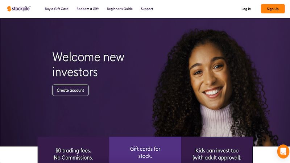Click the "Welcome new" headline line
Image resolution: width=290 pixels, height=163 pixels.
pos(88,57)
